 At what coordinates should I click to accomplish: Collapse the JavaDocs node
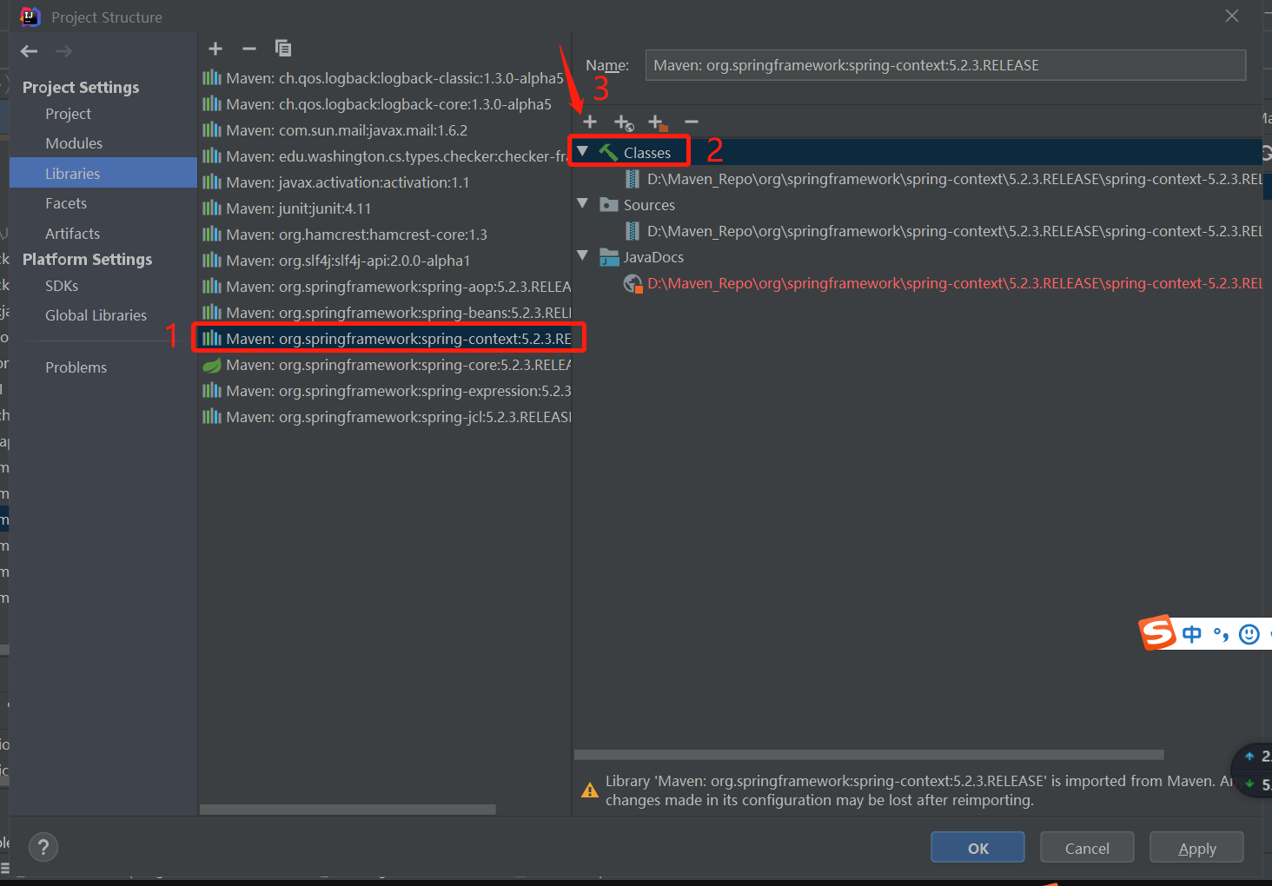tap(583, 256)
